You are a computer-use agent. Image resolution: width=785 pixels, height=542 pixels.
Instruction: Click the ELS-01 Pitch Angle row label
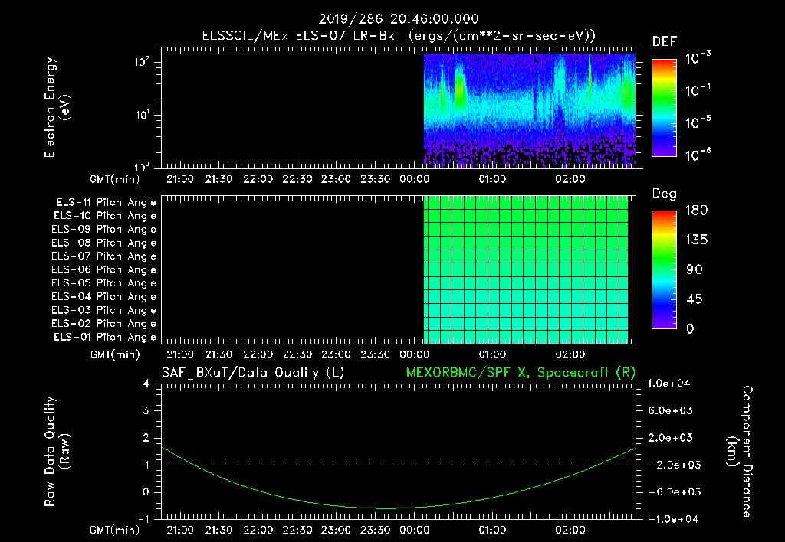(105, 337)
